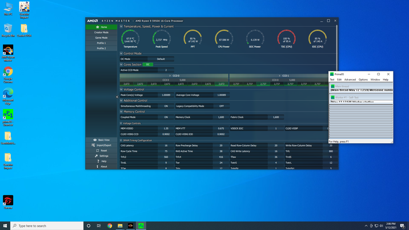Screen dimensions: 409x230
Task: Open the Home tab in Ryzen Master
Action: click(x=101, y=27)
